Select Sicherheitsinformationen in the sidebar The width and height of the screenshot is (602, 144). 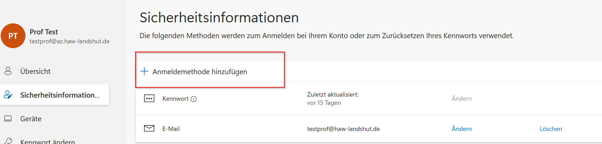(x=60, y=95)
